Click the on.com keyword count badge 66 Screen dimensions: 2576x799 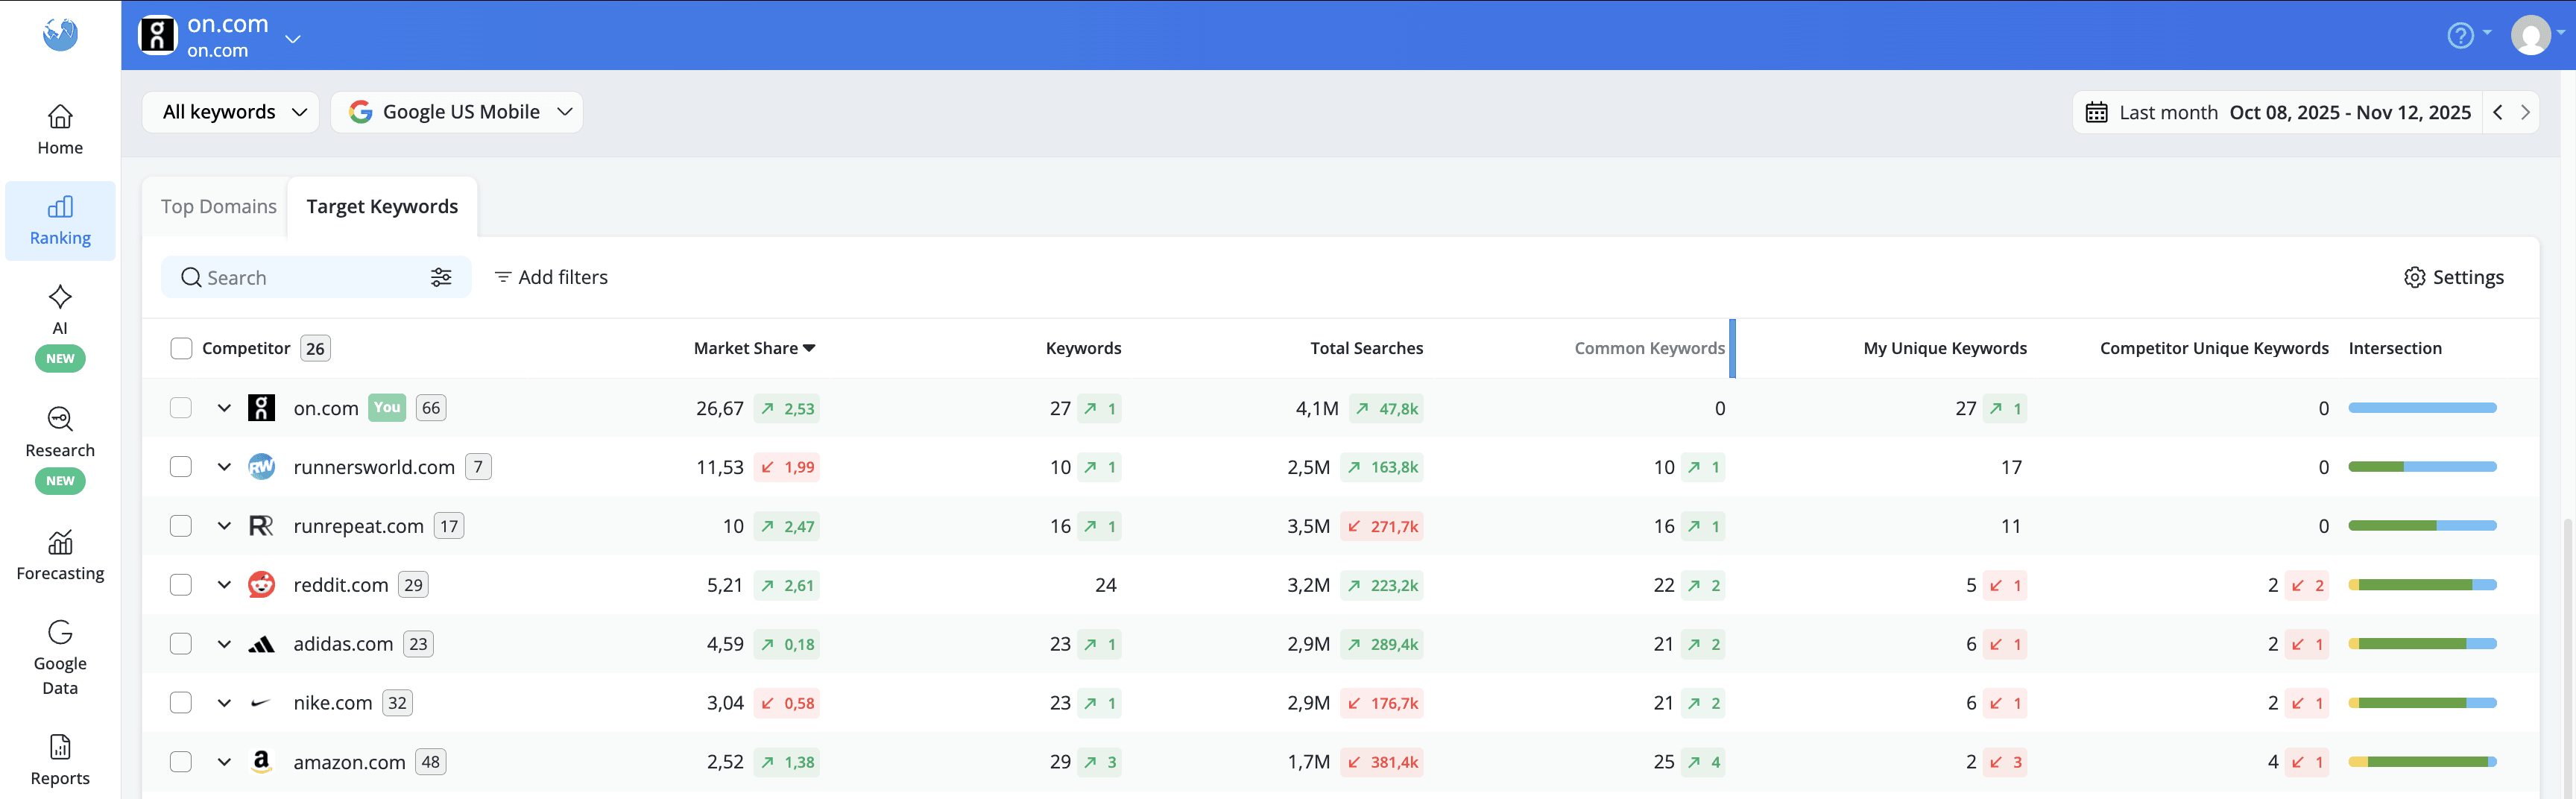pos(431,407)
